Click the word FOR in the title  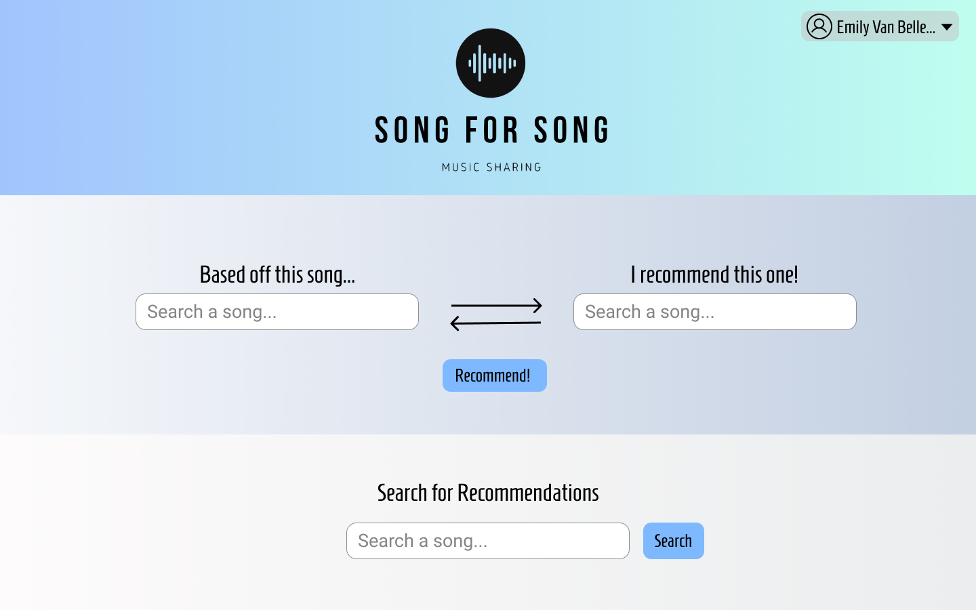(x=492, y=130)
